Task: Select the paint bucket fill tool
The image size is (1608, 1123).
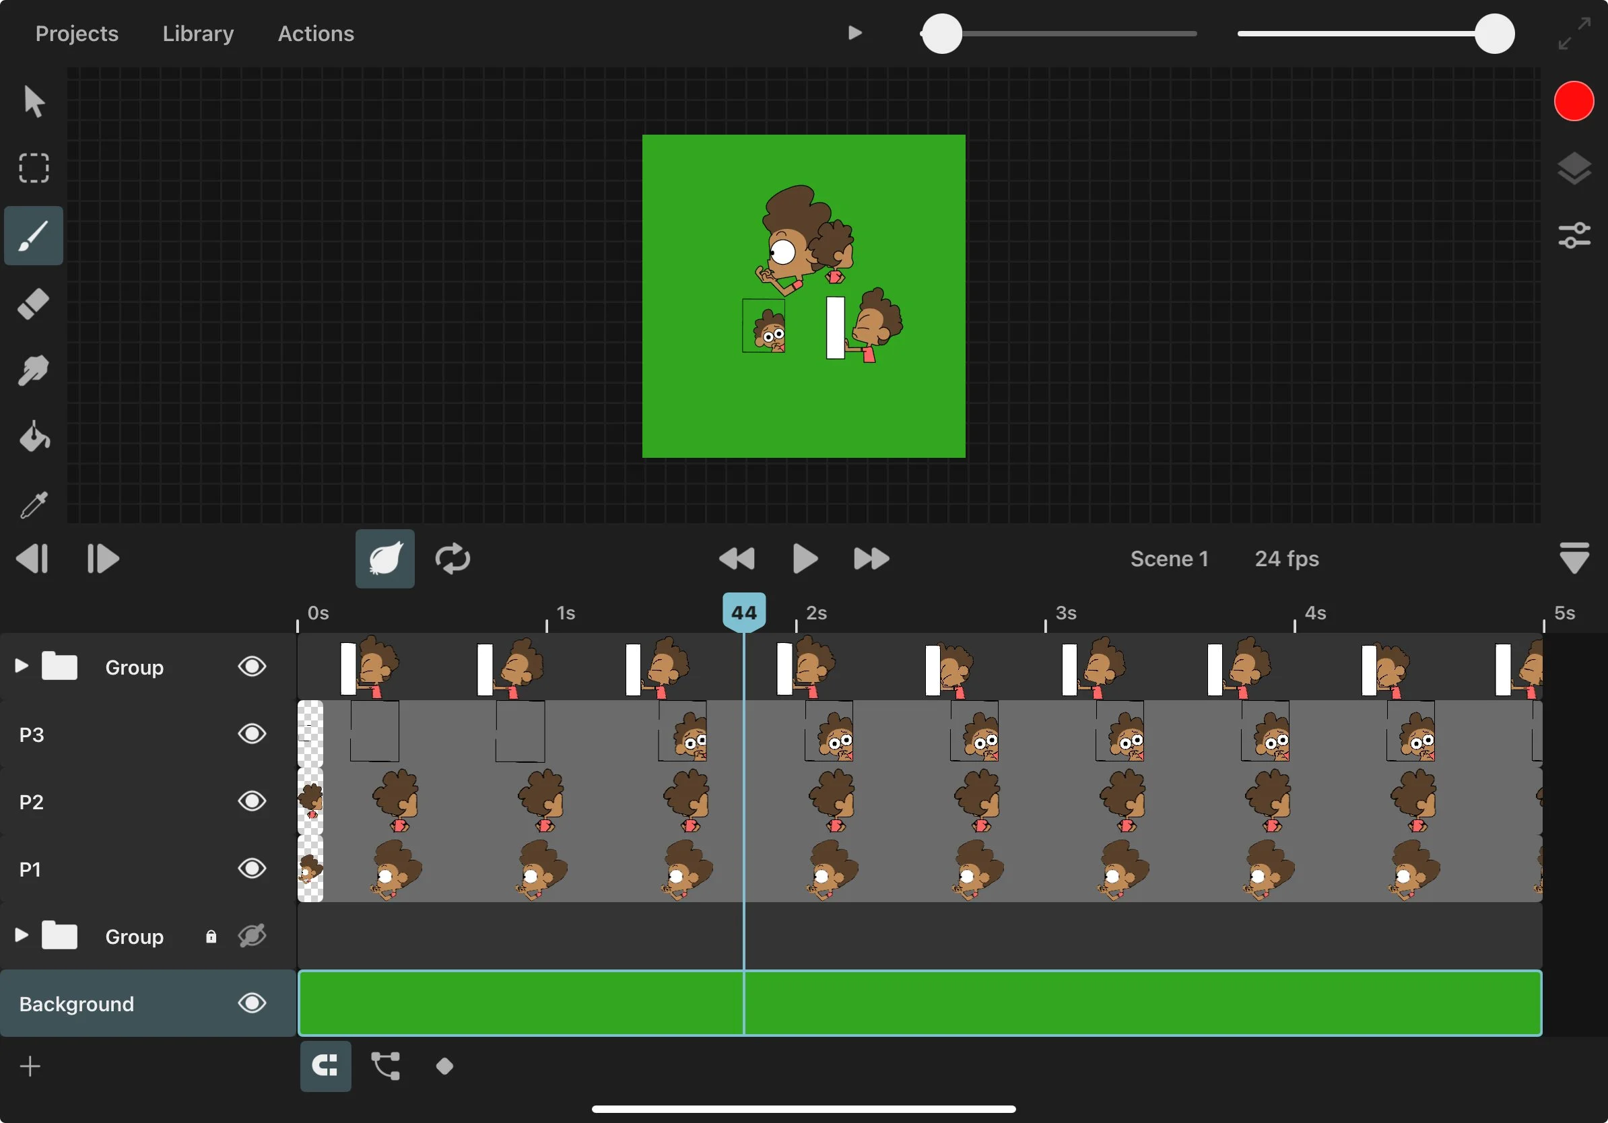Action: click(x=34, y=438)
